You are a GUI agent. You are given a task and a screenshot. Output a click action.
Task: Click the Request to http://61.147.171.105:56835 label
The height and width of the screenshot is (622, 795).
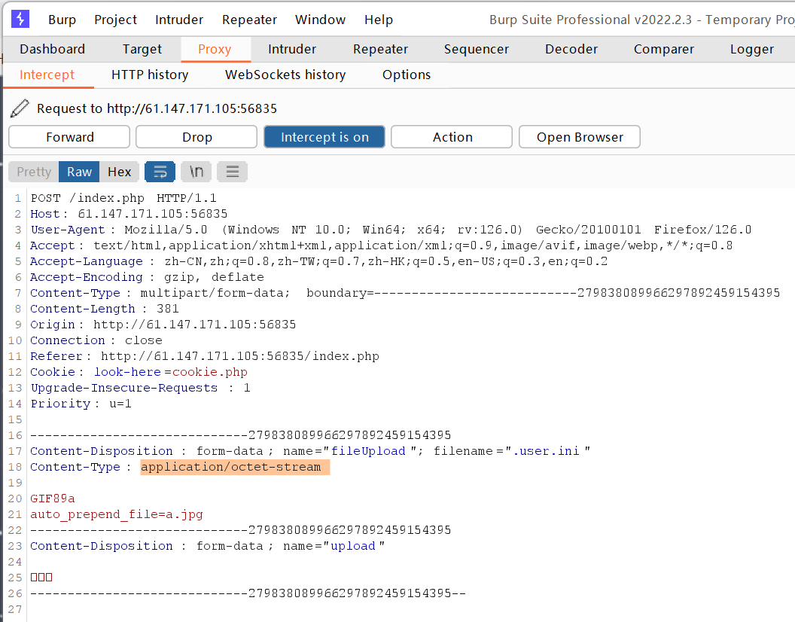(x=157, y=108)
